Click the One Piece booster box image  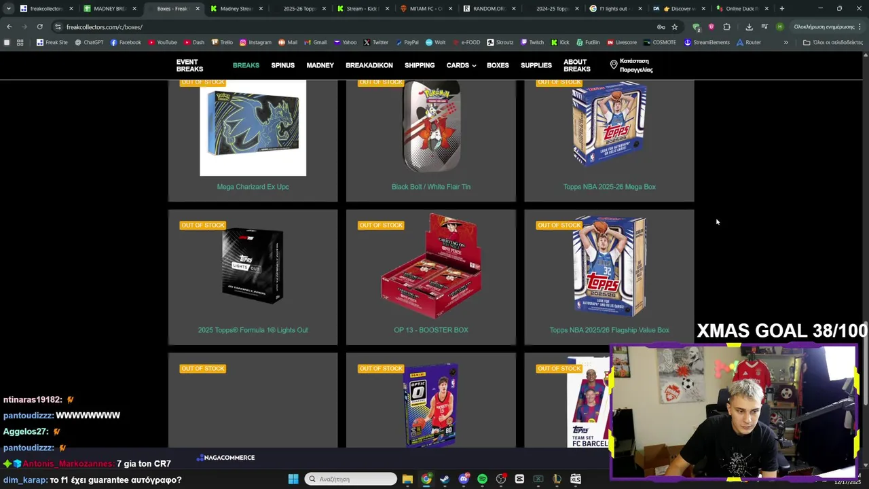(431, 267)
